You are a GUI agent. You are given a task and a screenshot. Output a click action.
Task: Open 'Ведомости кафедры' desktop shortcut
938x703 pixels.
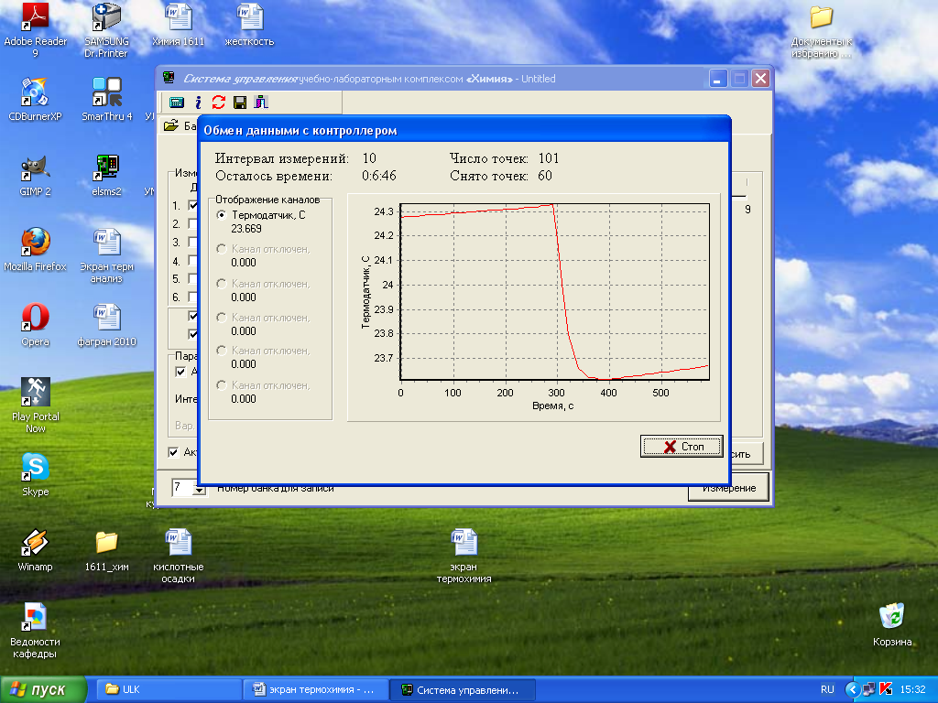click(35, 631)
